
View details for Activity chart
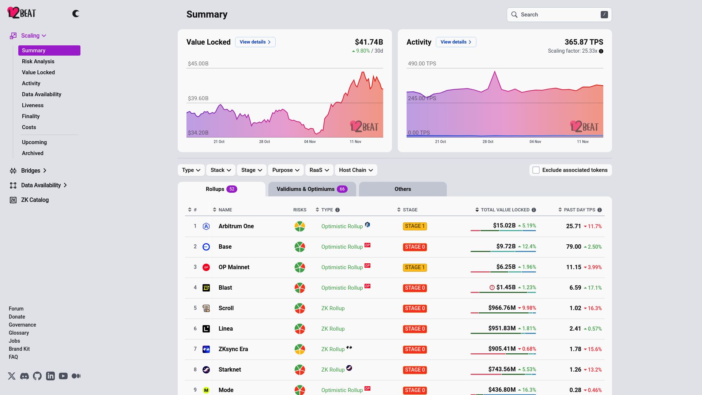(456, 42)
